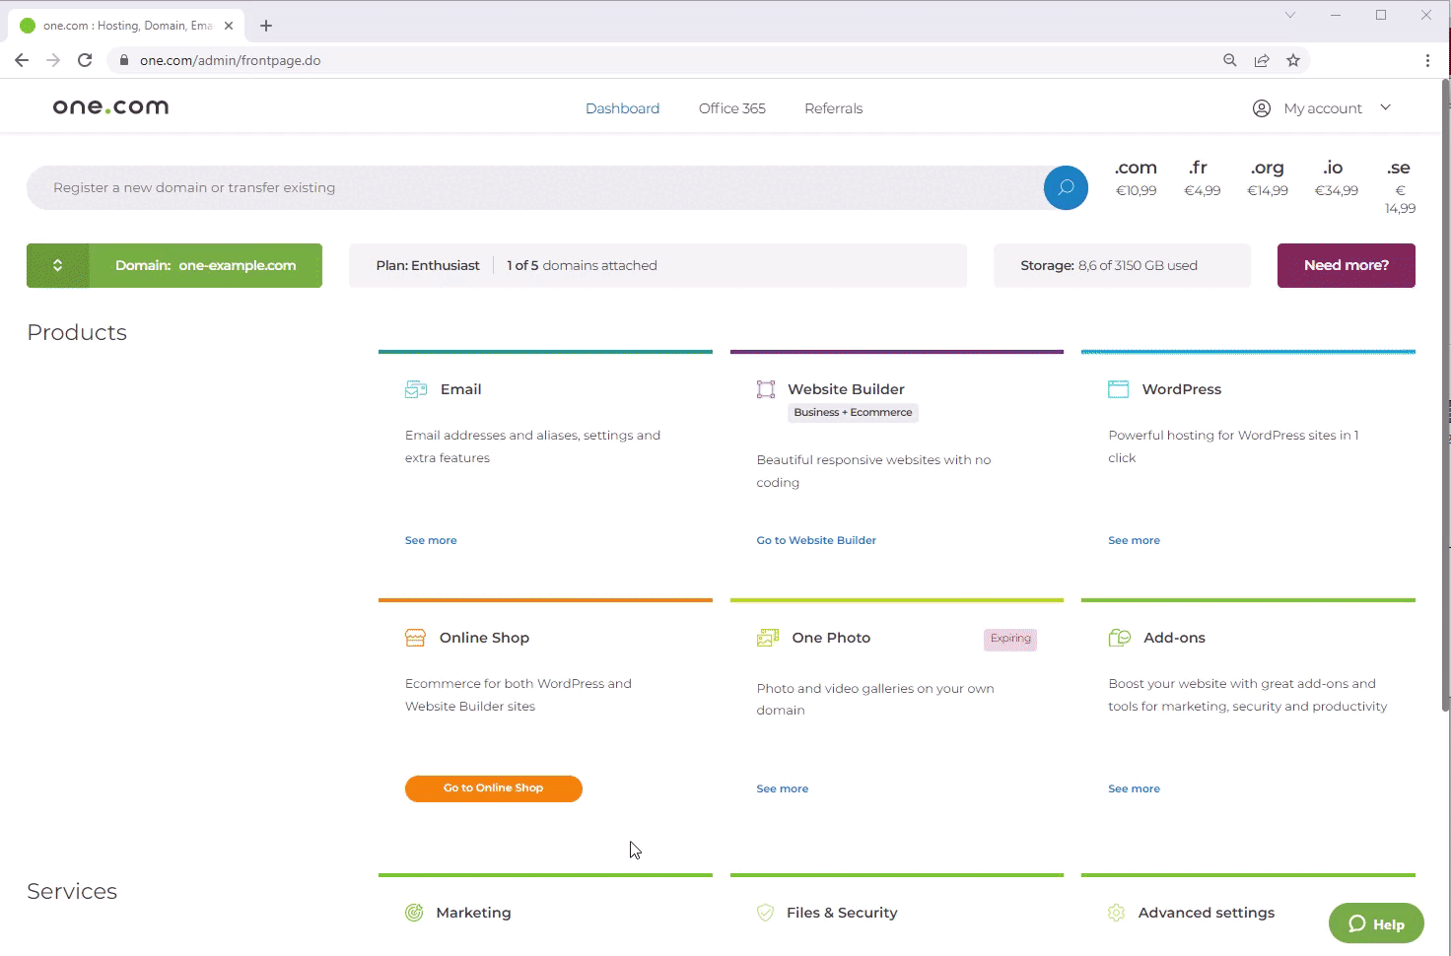Click the Advanced settings gear icon
Viewport: 1451px width, 956px height.
[1116, 913]
